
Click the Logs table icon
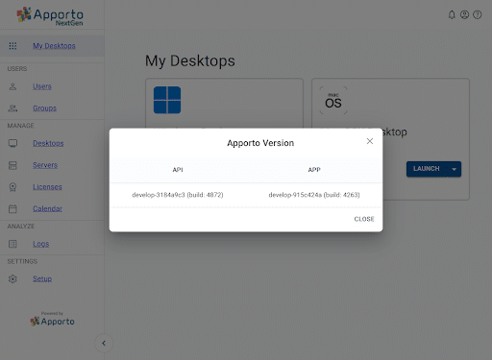12,244
